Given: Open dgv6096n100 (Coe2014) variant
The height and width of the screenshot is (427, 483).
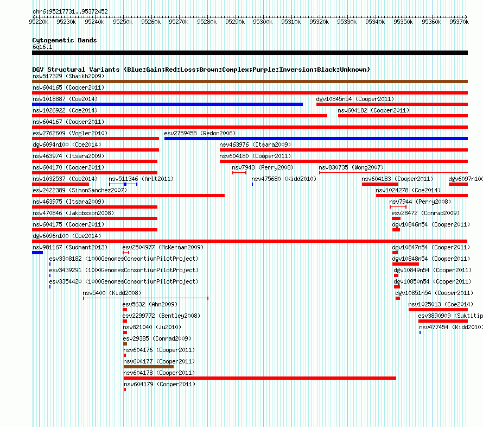Looking at the screenshot, I should [67, 236].
